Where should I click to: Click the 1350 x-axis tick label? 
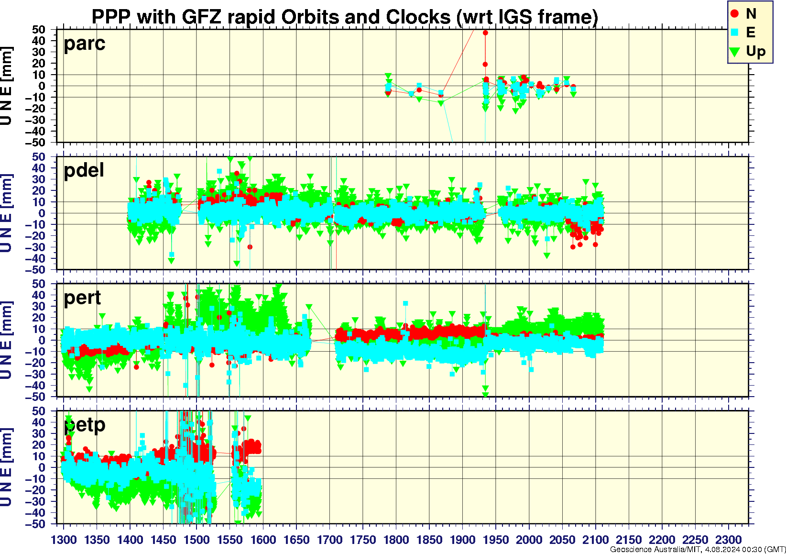pos(97,540)
